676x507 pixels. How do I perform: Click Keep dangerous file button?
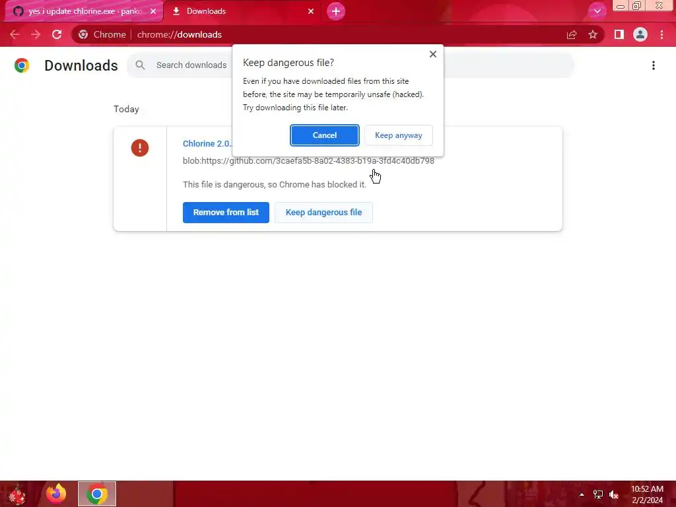[x=323, y=213]
